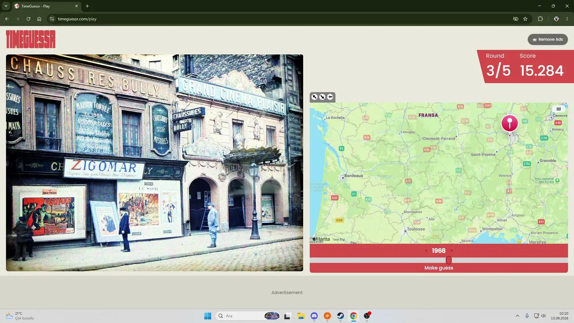
Task: Go forward in browser history
Action: (17, 19)
